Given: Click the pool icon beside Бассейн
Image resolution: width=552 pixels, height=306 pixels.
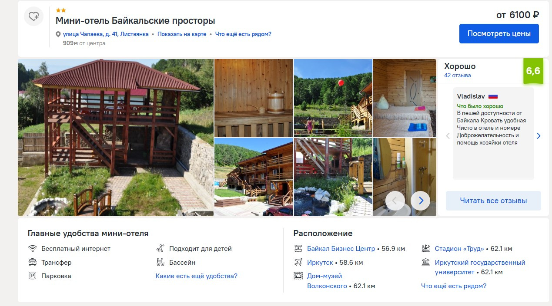Looking at the screenshot, I should click(x=160, y=263).
